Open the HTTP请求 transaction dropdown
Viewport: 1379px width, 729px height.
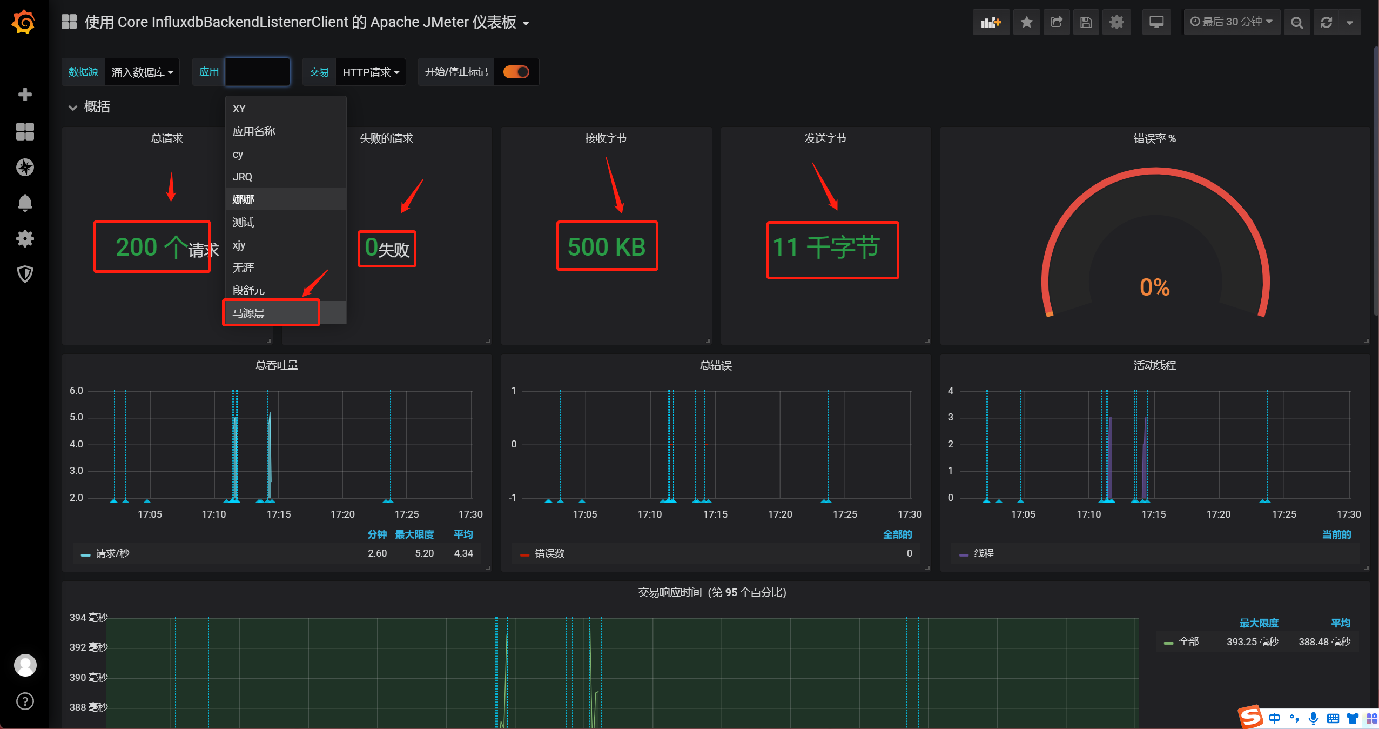pos(371,72)
